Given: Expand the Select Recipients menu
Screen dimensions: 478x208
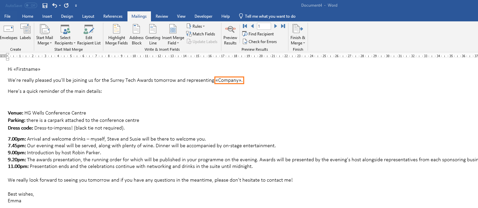Looking at the screenshot, I should pos(65,34).
